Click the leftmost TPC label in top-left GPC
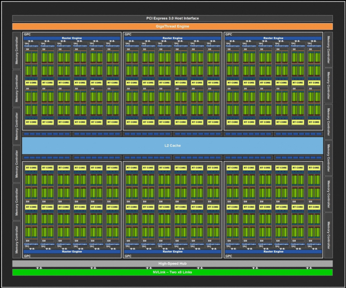 coord(27,44)
